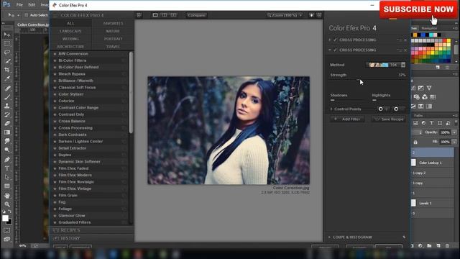Choose split preview mode icon
The height and width of the screenshot is (259, 460).
click(165, 15)
